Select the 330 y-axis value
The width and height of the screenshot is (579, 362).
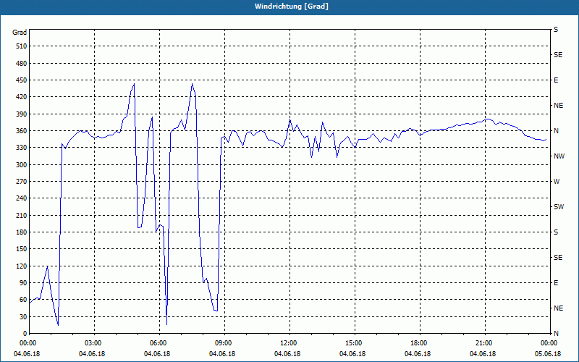point(22,148)
